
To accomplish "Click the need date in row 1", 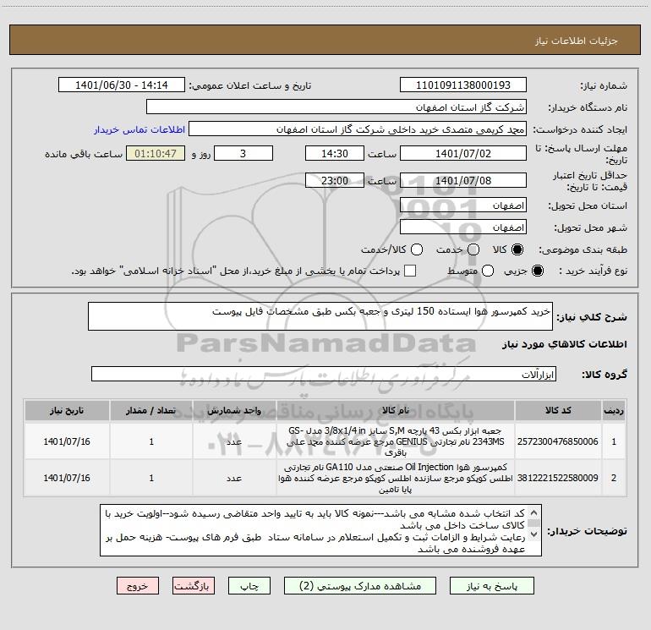I will point(67,441).
